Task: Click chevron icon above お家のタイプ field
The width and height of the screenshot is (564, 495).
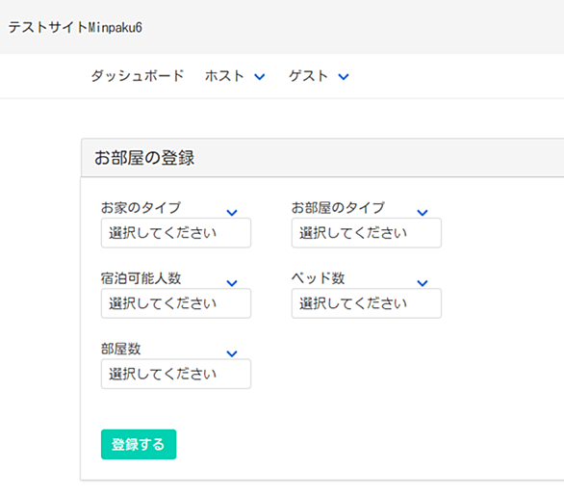Action: coord(232,213)
